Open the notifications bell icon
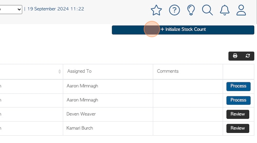257x143 pixels. click(224, 10)
